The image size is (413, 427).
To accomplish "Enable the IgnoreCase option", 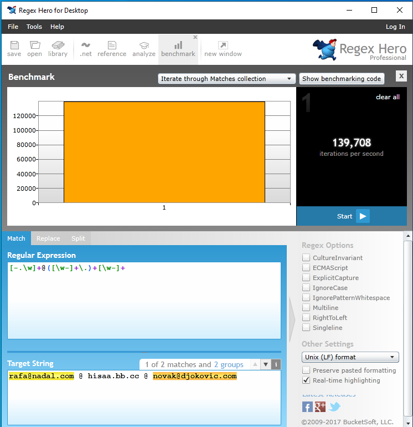I will click(306, 287).
